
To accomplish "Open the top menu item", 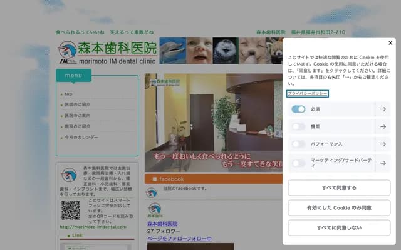I will [68, 94].
